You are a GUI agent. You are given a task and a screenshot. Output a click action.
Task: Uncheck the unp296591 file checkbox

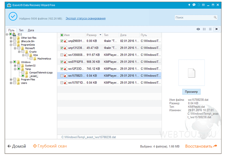coord(62,41)
